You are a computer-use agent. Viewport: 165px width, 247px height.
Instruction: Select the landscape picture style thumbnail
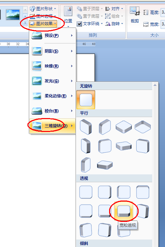pos(13,15)
